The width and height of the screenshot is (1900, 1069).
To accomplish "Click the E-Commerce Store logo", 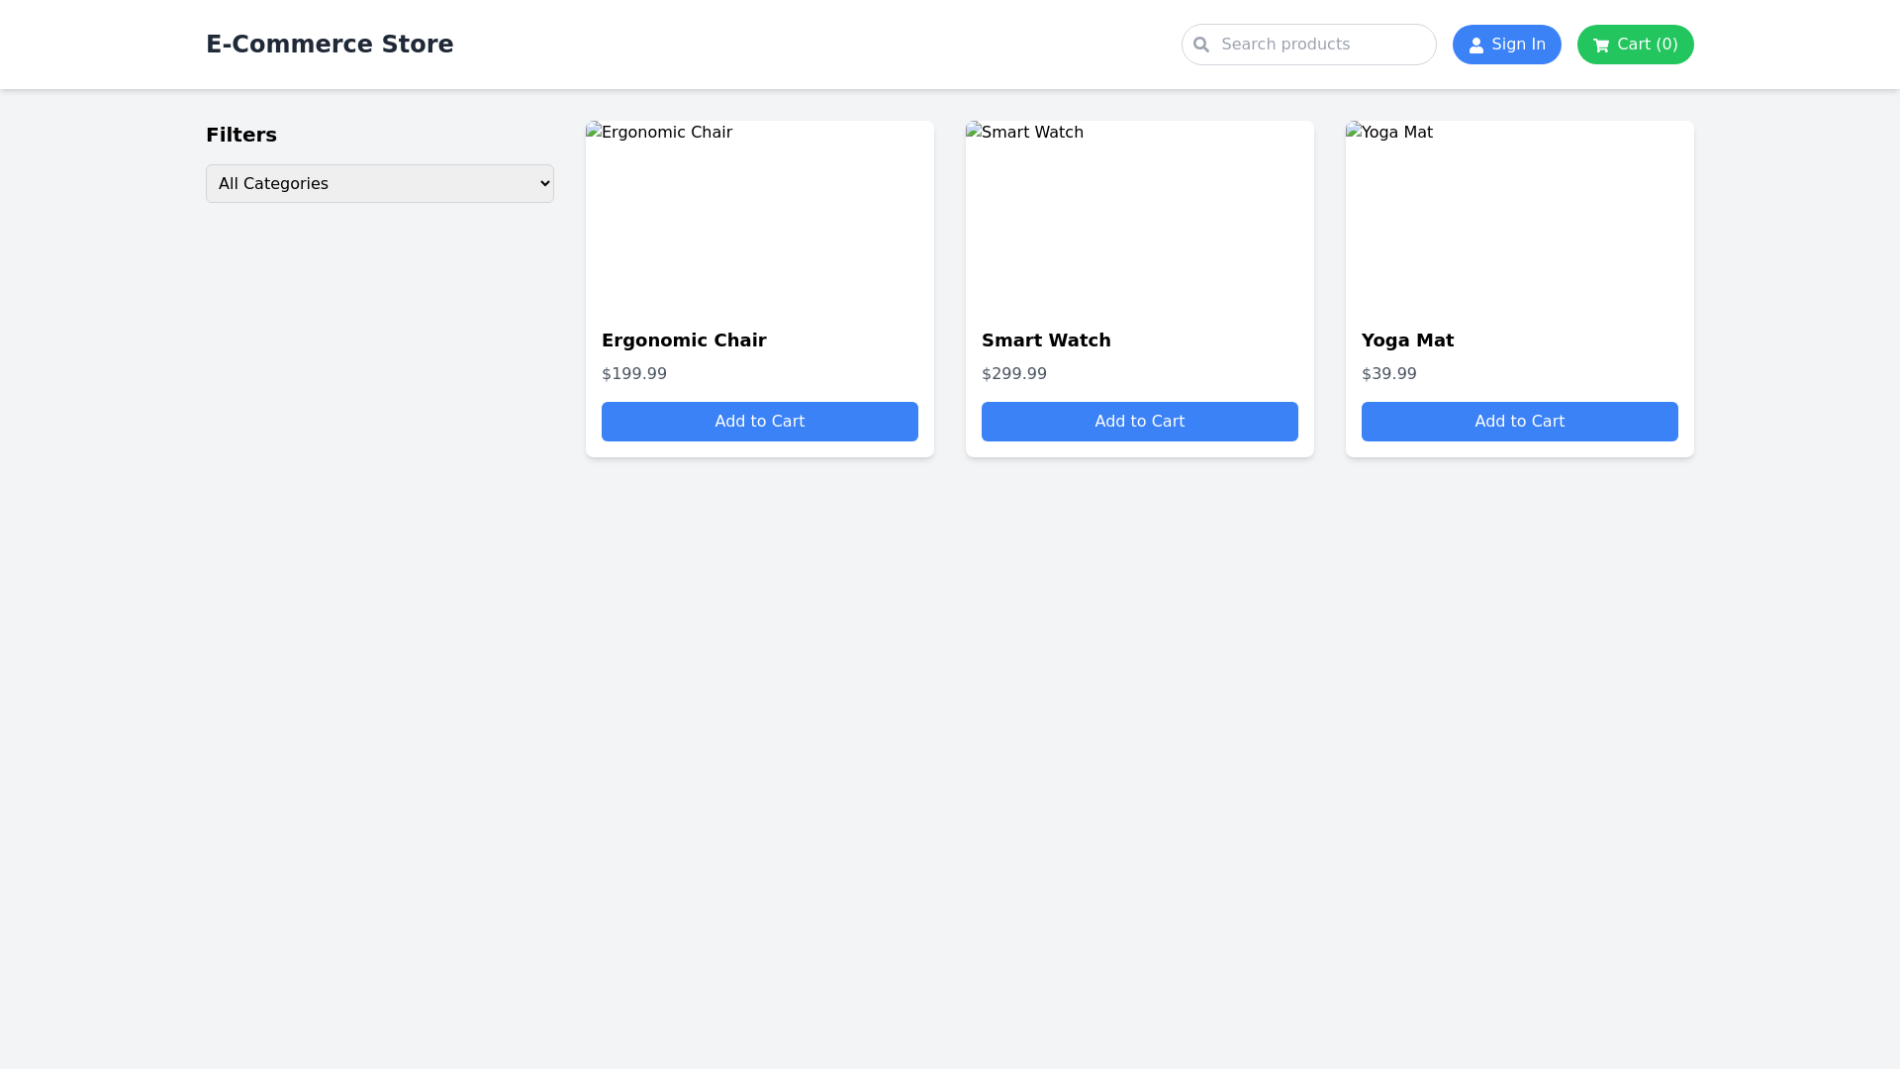I will pyautogui.click(x=330, y=44).
